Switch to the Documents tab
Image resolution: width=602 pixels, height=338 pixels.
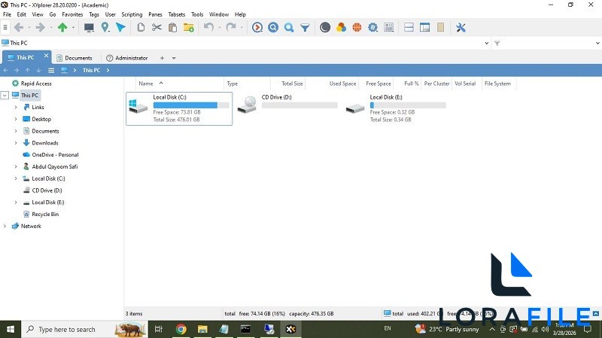coord(74,58)
